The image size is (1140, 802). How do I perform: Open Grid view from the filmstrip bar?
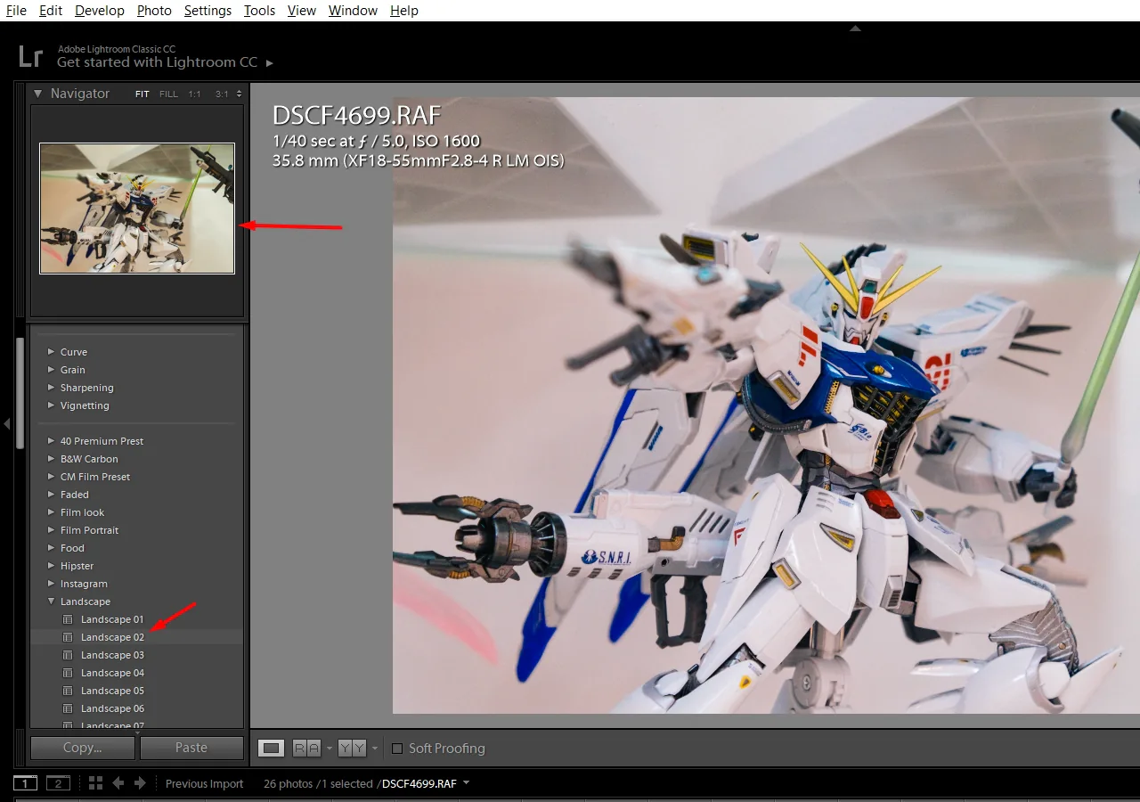96,783
